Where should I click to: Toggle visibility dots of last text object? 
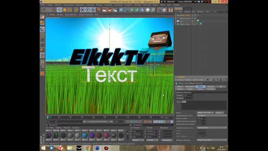(x=193, y=24)
